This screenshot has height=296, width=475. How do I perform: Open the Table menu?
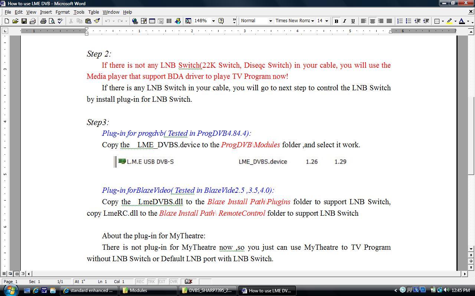(x=93, y=12)
